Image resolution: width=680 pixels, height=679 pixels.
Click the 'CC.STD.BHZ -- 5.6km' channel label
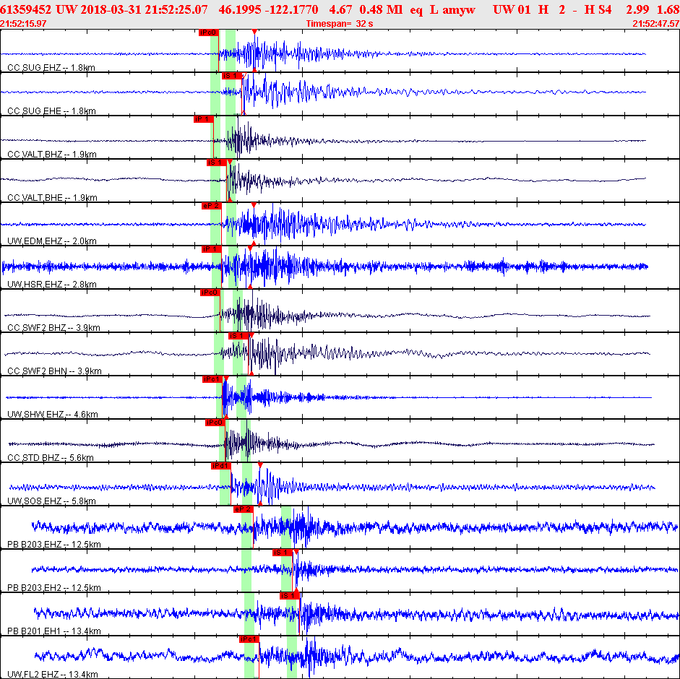(51, 458)
